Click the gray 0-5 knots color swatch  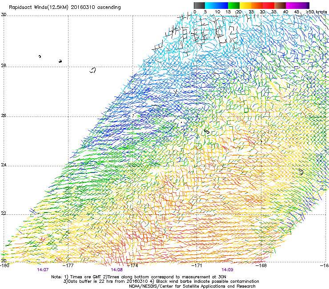(199, 5)
